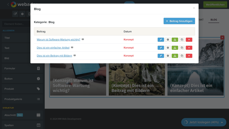Edit 'Dies ist ein Beitrag mit Bildern' post
229x129 pixels.
pyautogui.click(x=161, y=56)
